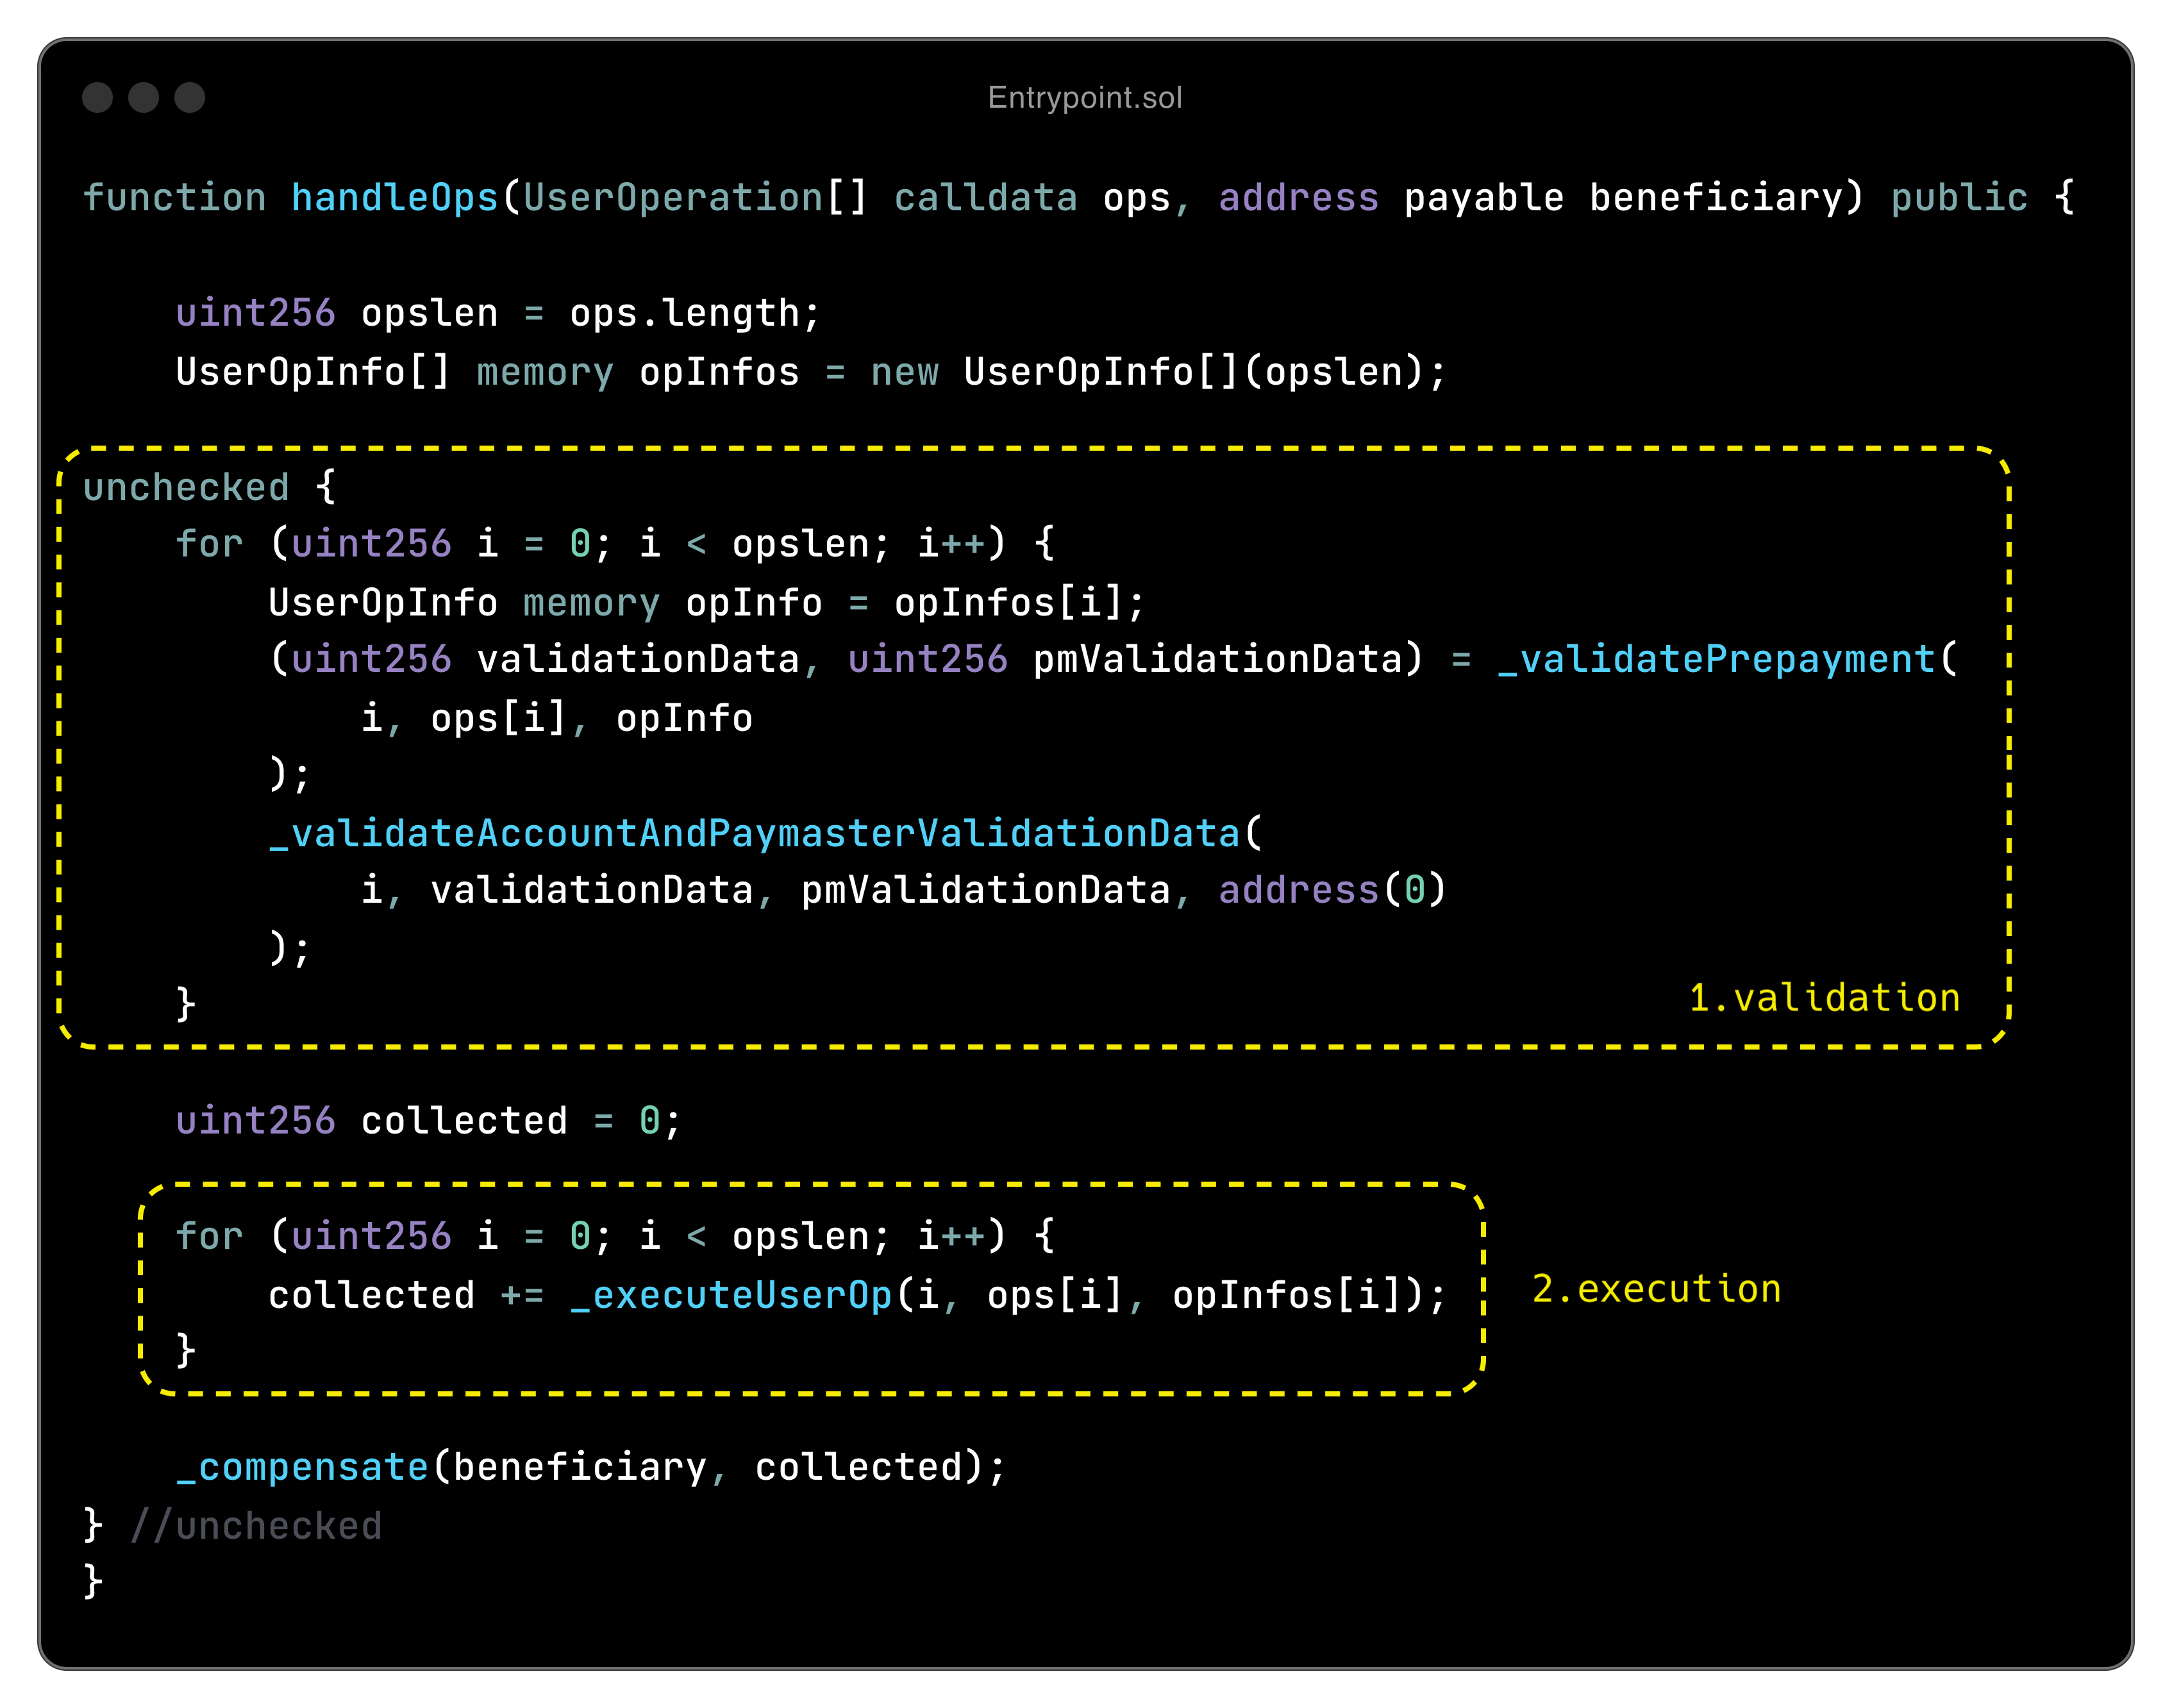Click the collected variable declaration
Viewport: 2172px width, 1708px height.
pos(464,1121)
